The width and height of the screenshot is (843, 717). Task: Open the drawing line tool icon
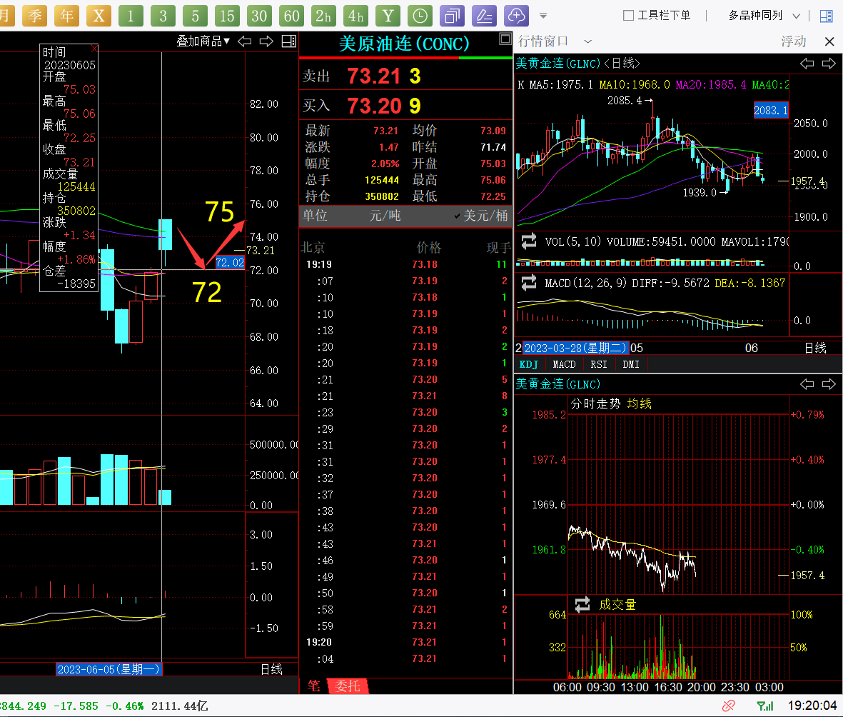[x=485, y=15]
